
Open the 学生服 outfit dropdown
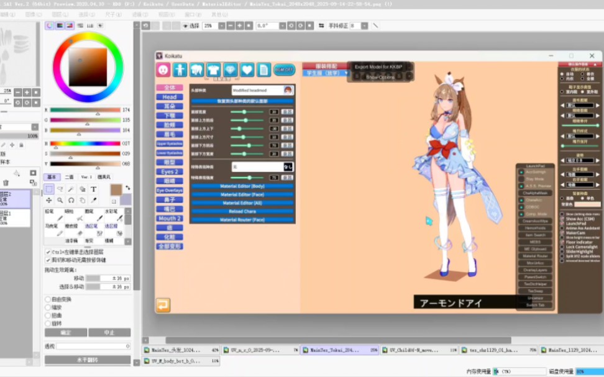pos(326,73)
